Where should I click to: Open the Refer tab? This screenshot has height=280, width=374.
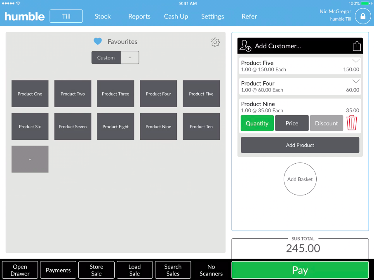249,16
